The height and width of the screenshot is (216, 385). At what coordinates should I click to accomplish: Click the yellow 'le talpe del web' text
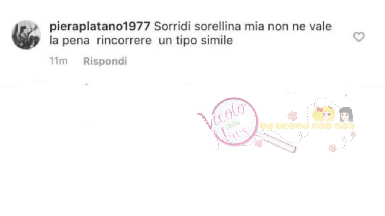click(x=307, y=126)
